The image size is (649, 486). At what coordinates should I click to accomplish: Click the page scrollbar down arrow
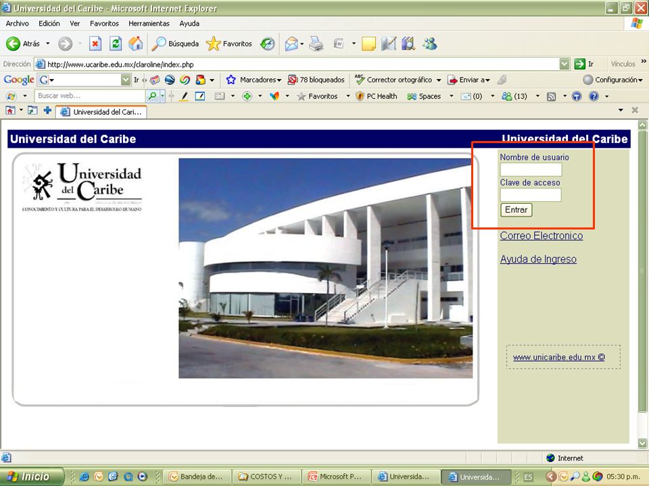tap(642, 443)
